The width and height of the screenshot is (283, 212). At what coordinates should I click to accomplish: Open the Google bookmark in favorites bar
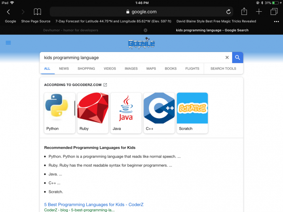coord(11,21)
